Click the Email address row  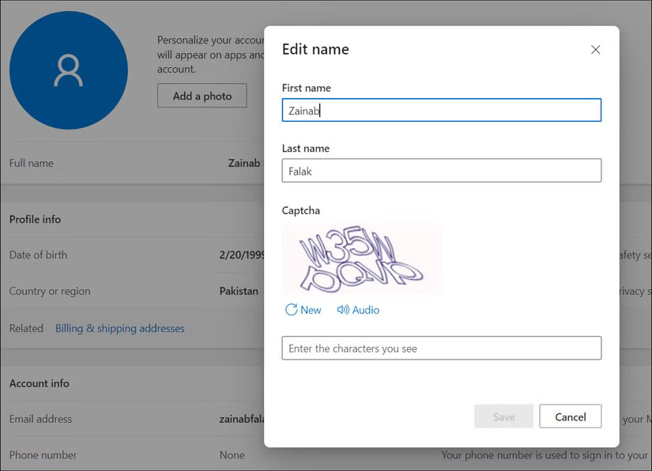pos(41,419)
